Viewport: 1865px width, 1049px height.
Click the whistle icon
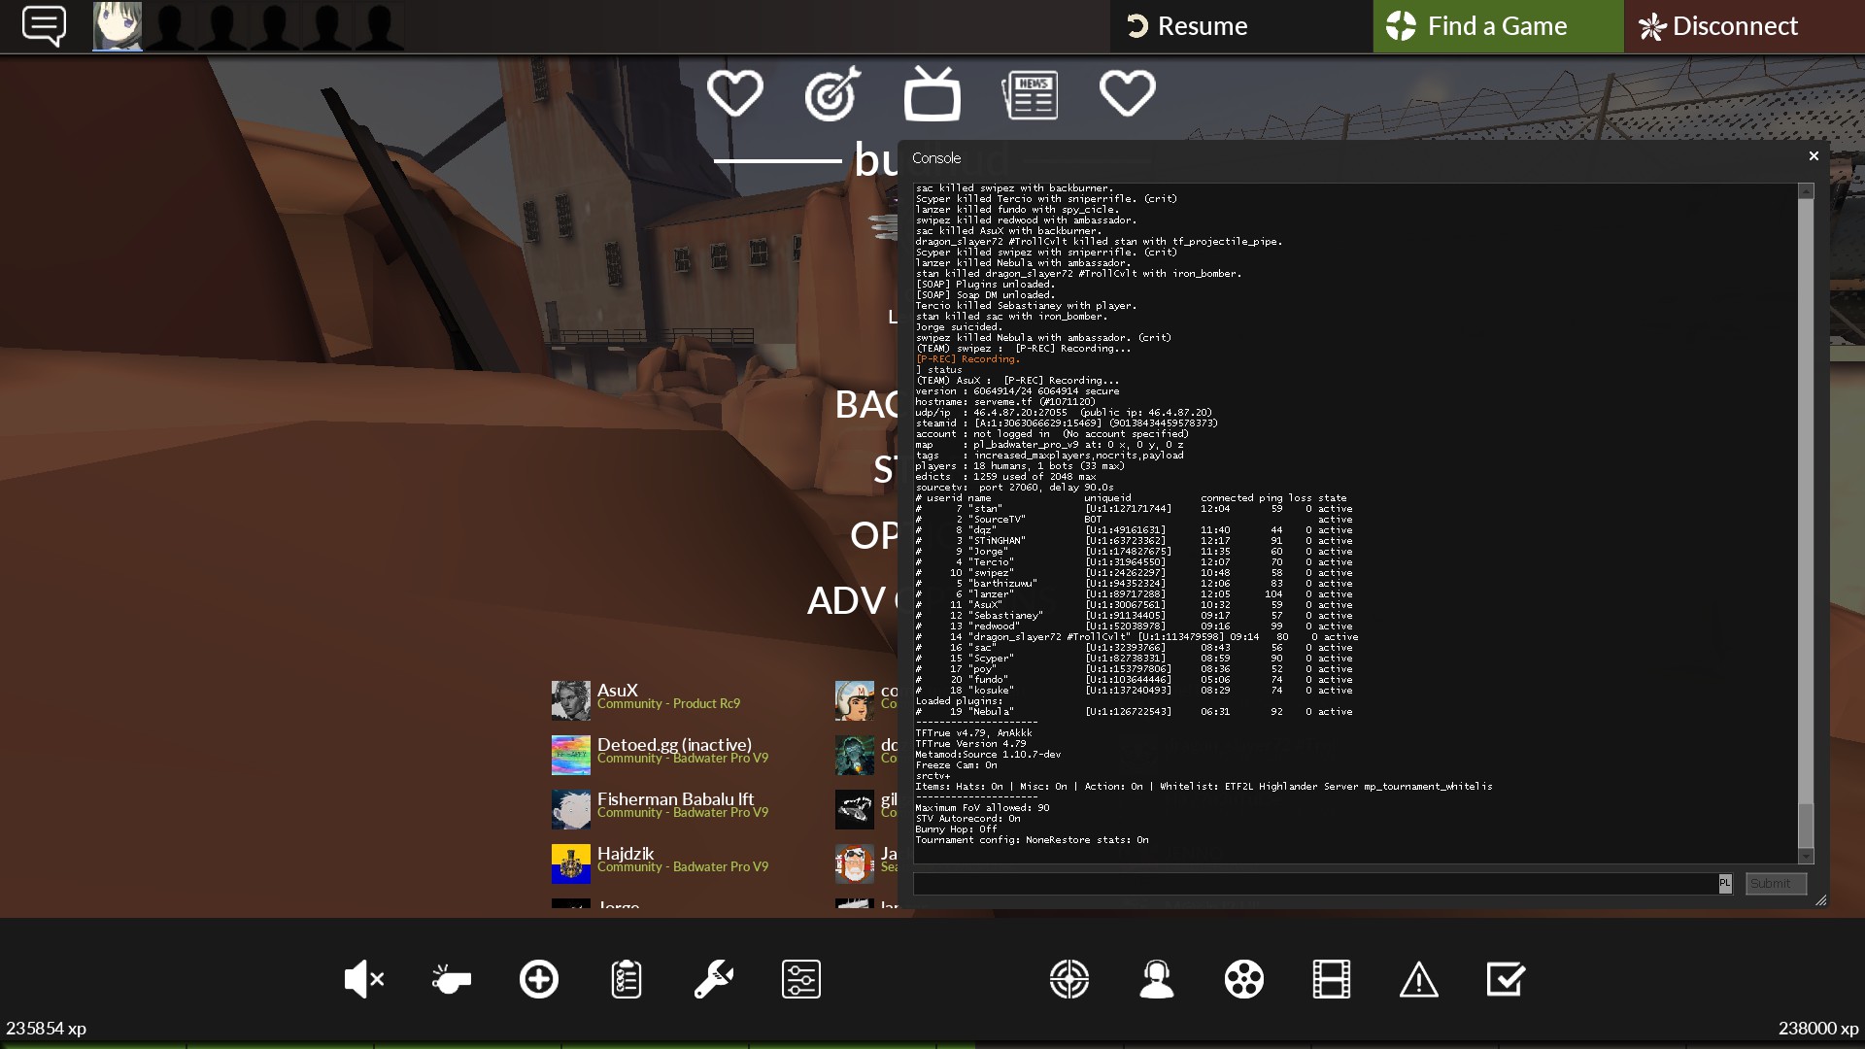point(451,979)
